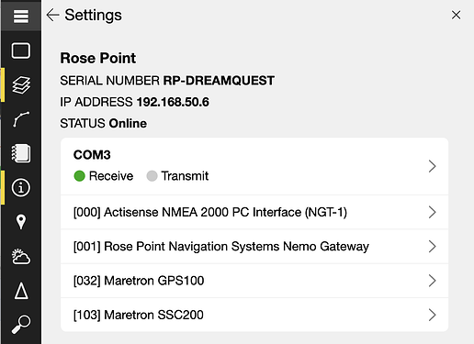The width and height of the screenshot is (474, 344).
Task: Expand the COM3 port chevron
Action: (432, 166)
